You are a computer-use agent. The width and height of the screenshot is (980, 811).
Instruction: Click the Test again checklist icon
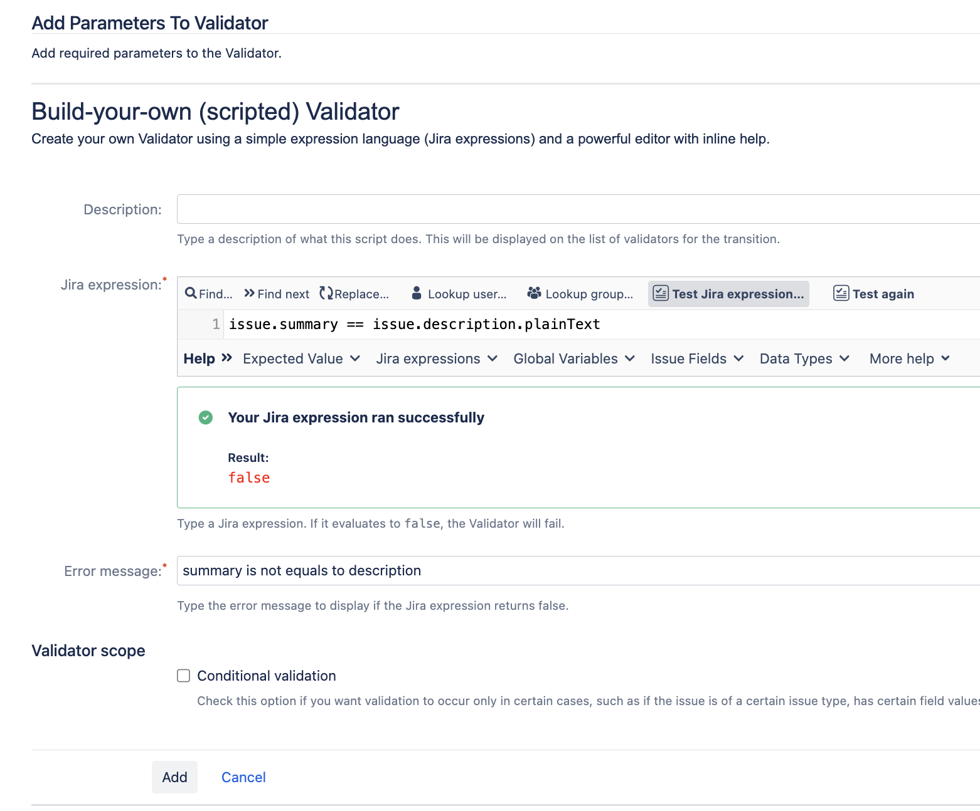[841, 293]
